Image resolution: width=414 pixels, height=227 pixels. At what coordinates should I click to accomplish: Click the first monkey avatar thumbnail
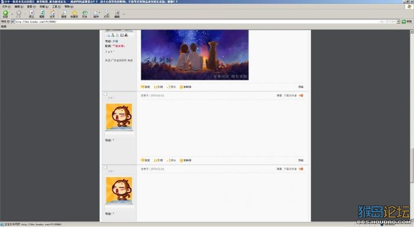tap(119, 116)
